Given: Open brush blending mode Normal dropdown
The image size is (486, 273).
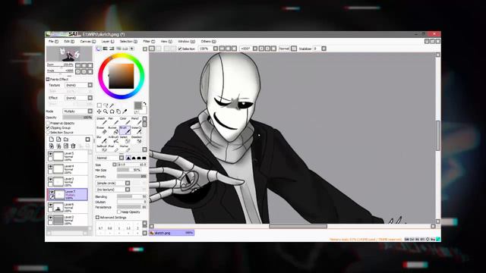Looking at the screenshot, I should click(x=109, y=158).
